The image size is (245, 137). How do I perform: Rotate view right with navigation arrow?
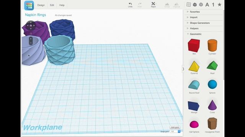(34, 25)
